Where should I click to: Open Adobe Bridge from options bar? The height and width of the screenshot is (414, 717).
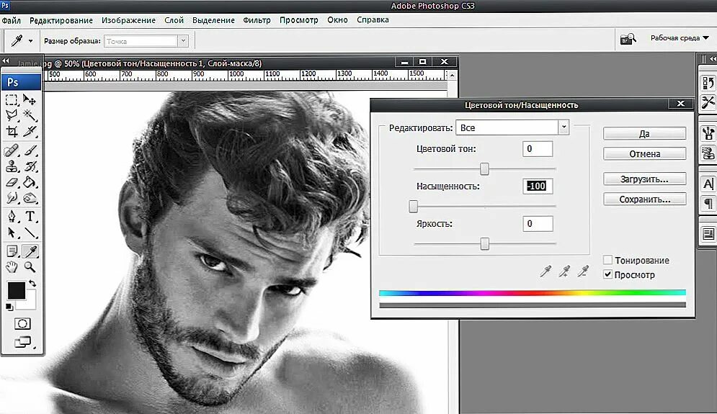point(628,40)
